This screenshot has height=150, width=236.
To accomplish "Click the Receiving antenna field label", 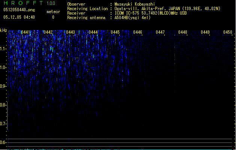I will (x=86, y=18).
